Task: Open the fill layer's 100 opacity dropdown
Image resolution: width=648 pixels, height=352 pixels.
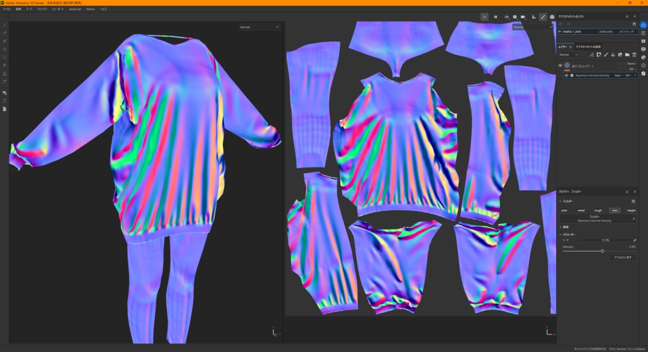Action: click(632, 69)
